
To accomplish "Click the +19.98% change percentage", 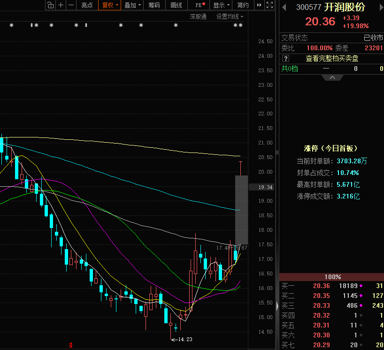I will [x=355, y=26].
